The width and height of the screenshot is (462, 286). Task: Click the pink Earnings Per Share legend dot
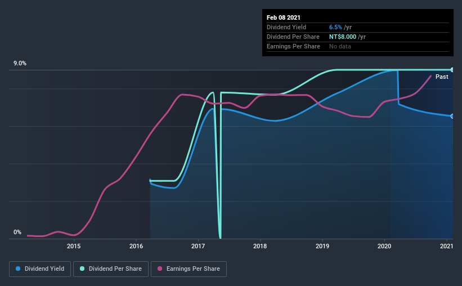(160, 269)
